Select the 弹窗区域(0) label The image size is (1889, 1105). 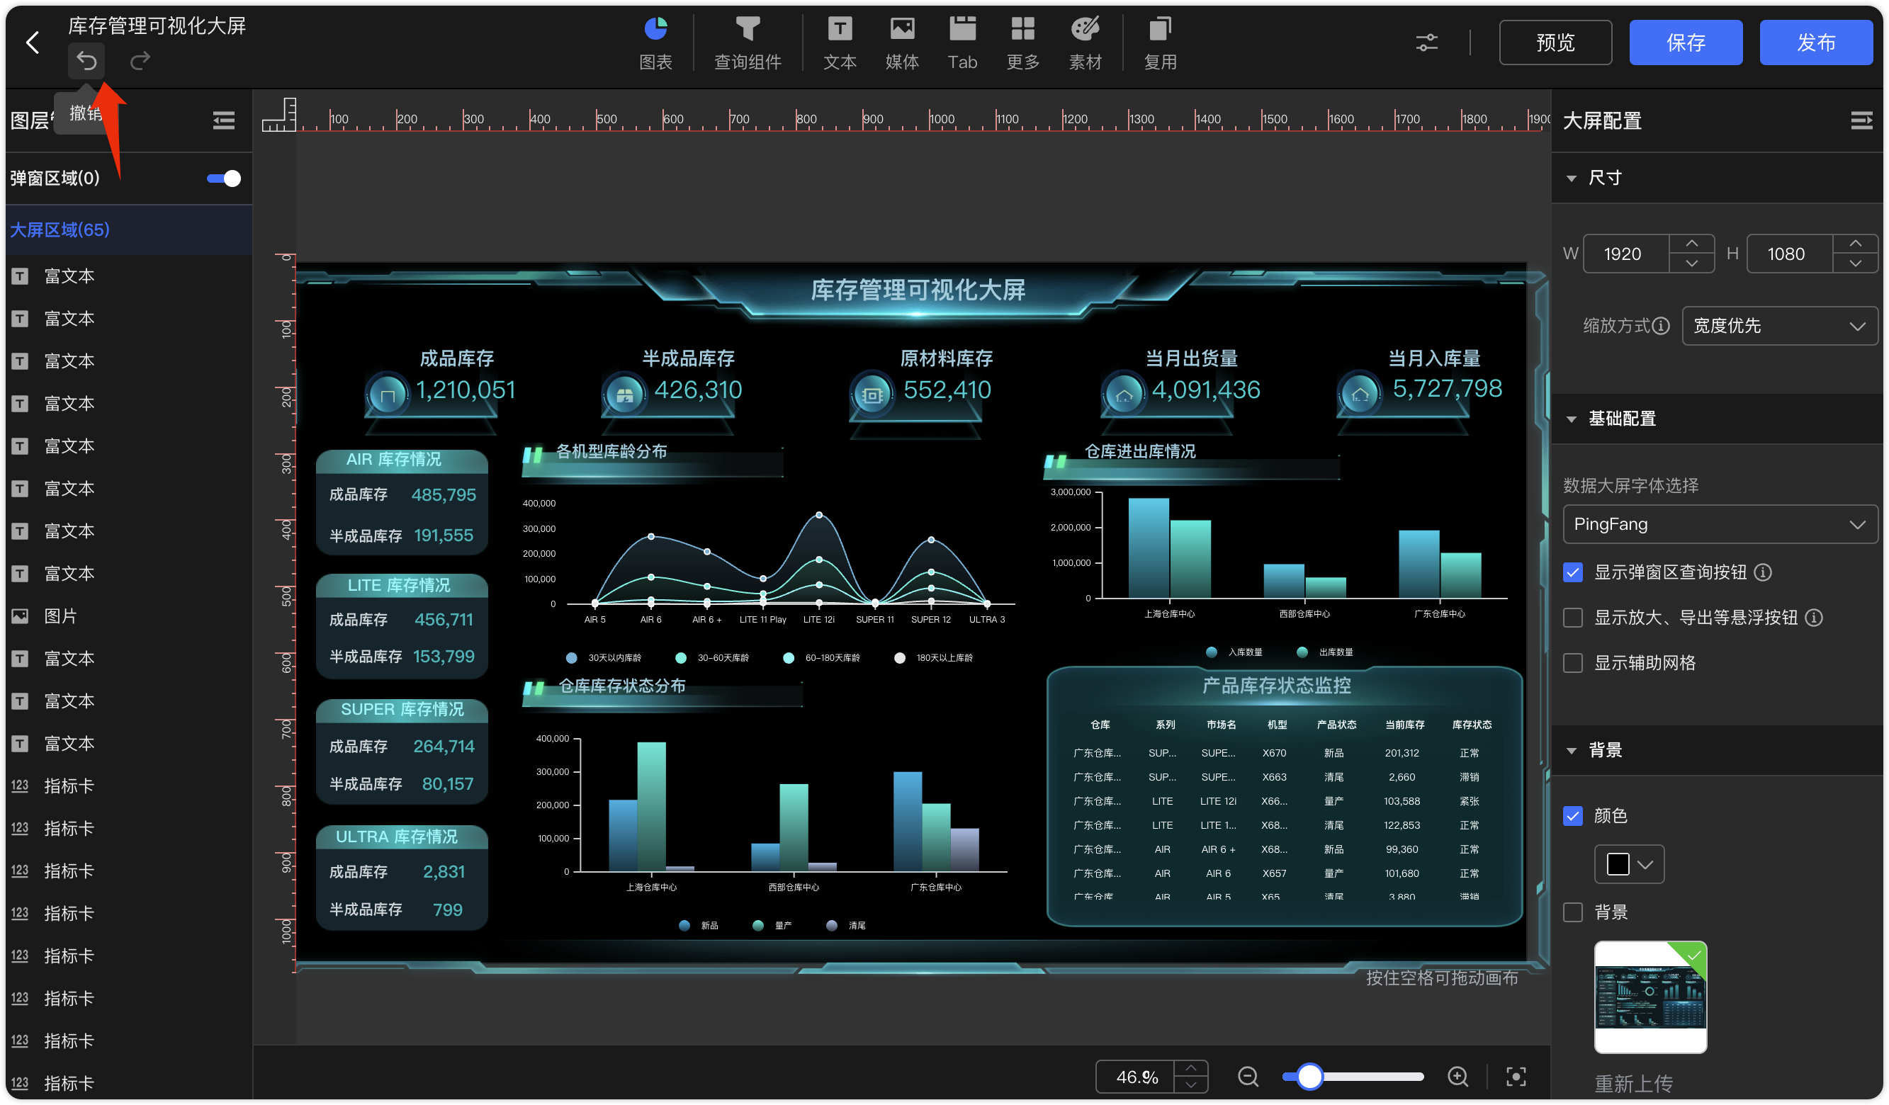click(x=55, y=178)
